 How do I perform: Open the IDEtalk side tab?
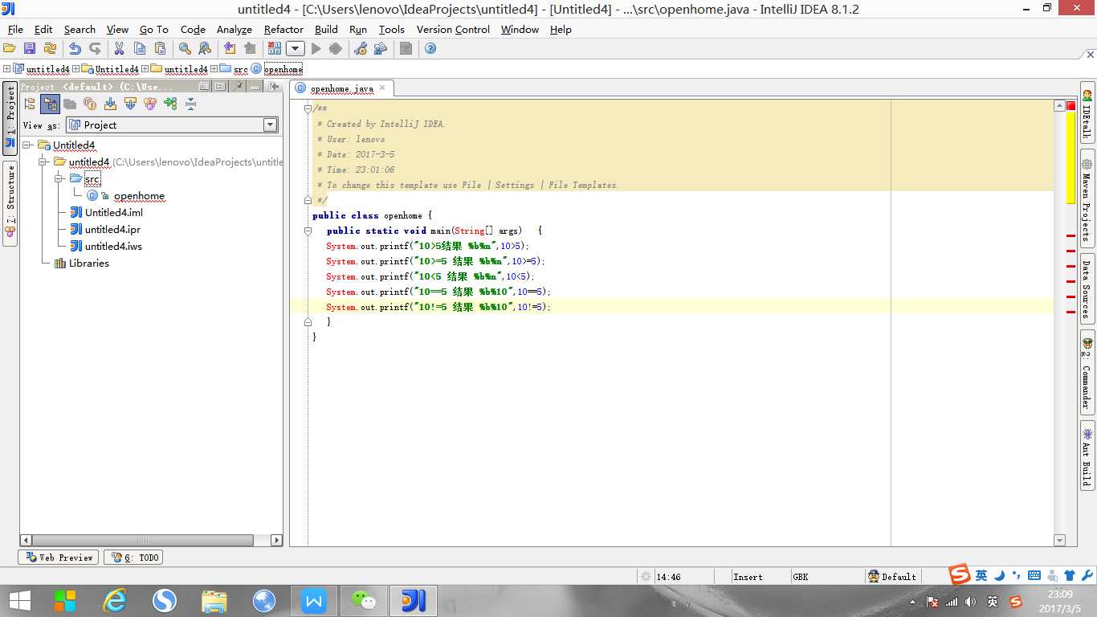click(x=1087, y=113)
